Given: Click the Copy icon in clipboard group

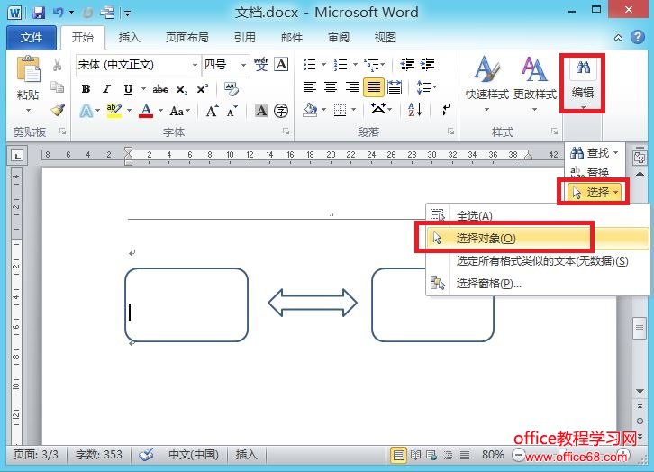Looking at the screenshot, I should 57,87.
